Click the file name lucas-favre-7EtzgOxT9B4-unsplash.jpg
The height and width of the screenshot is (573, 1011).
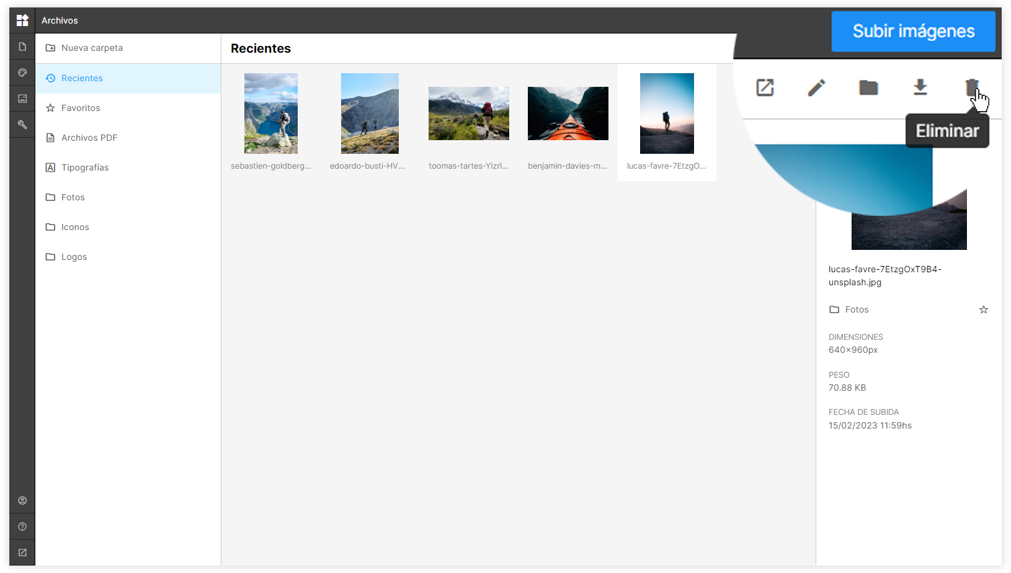pos(885,276)
